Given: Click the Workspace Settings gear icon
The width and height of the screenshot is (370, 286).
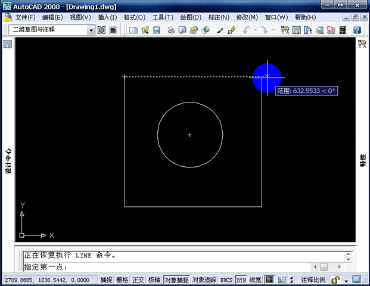Looking at the screenshot, I should pyautogui.click(x=102, y=30).
